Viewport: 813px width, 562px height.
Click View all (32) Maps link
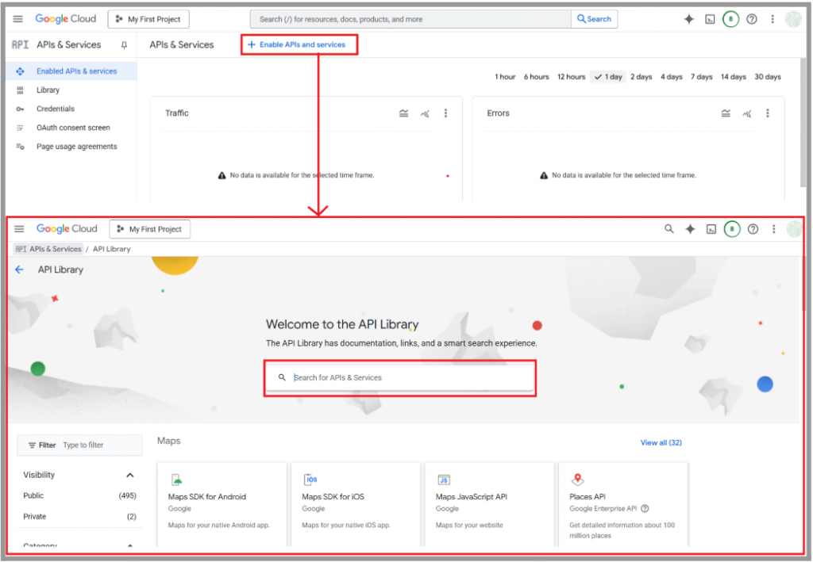(x=661, y=443)
